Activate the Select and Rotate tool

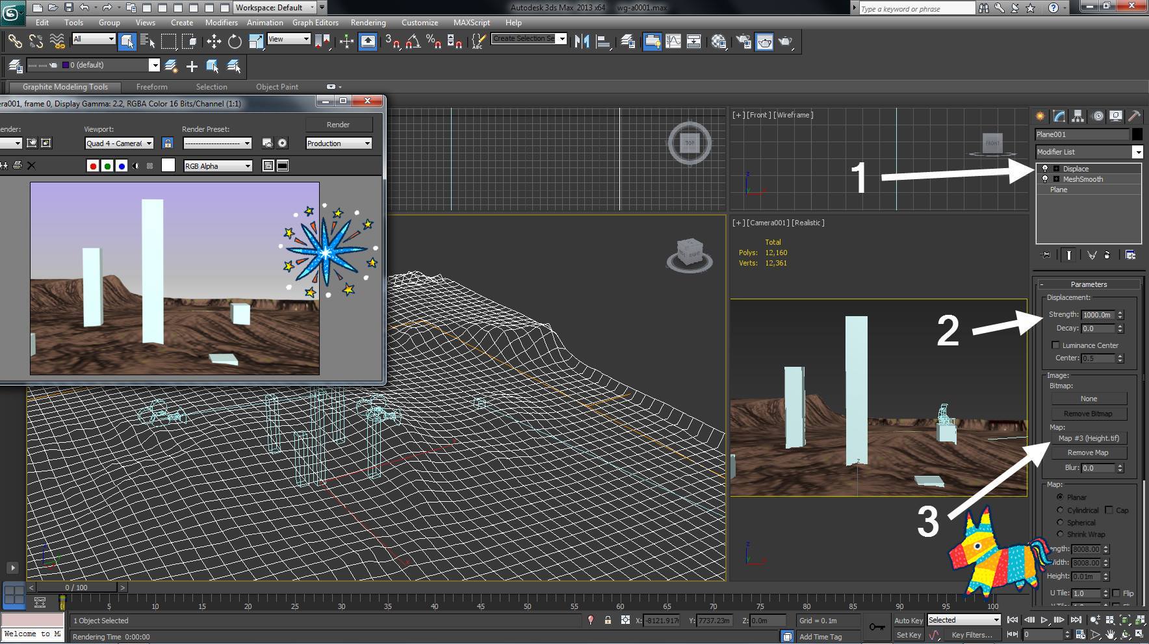pyautogui.click(x=235, y=42)
